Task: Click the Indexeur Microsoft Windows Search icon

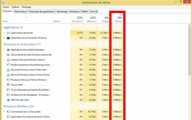Action: 8,60
